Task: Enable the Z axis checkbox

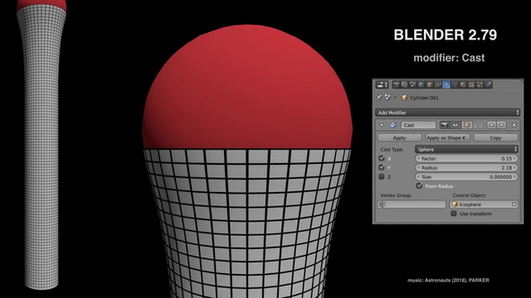Action: 382,176
